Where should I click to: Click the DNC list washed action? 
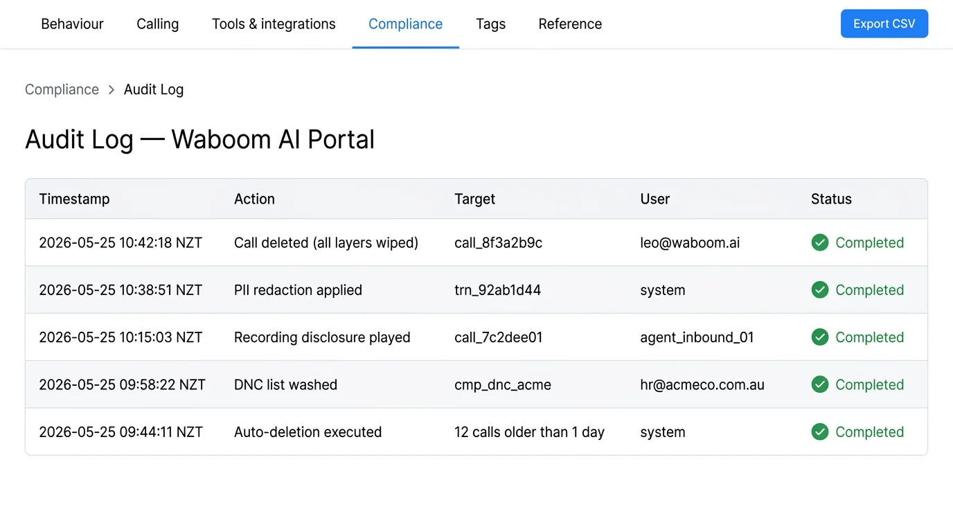click(x=285, y=384)
